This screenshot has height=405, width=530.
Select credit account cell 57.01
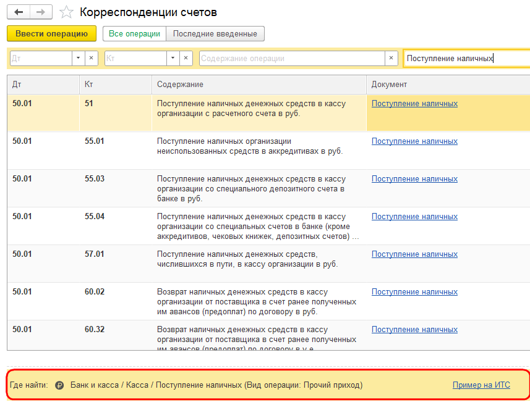pyautogui.click(x=115, y=264)
